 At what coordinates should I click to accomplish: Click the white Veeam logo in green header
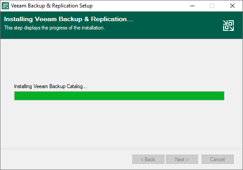click(228, 26)
